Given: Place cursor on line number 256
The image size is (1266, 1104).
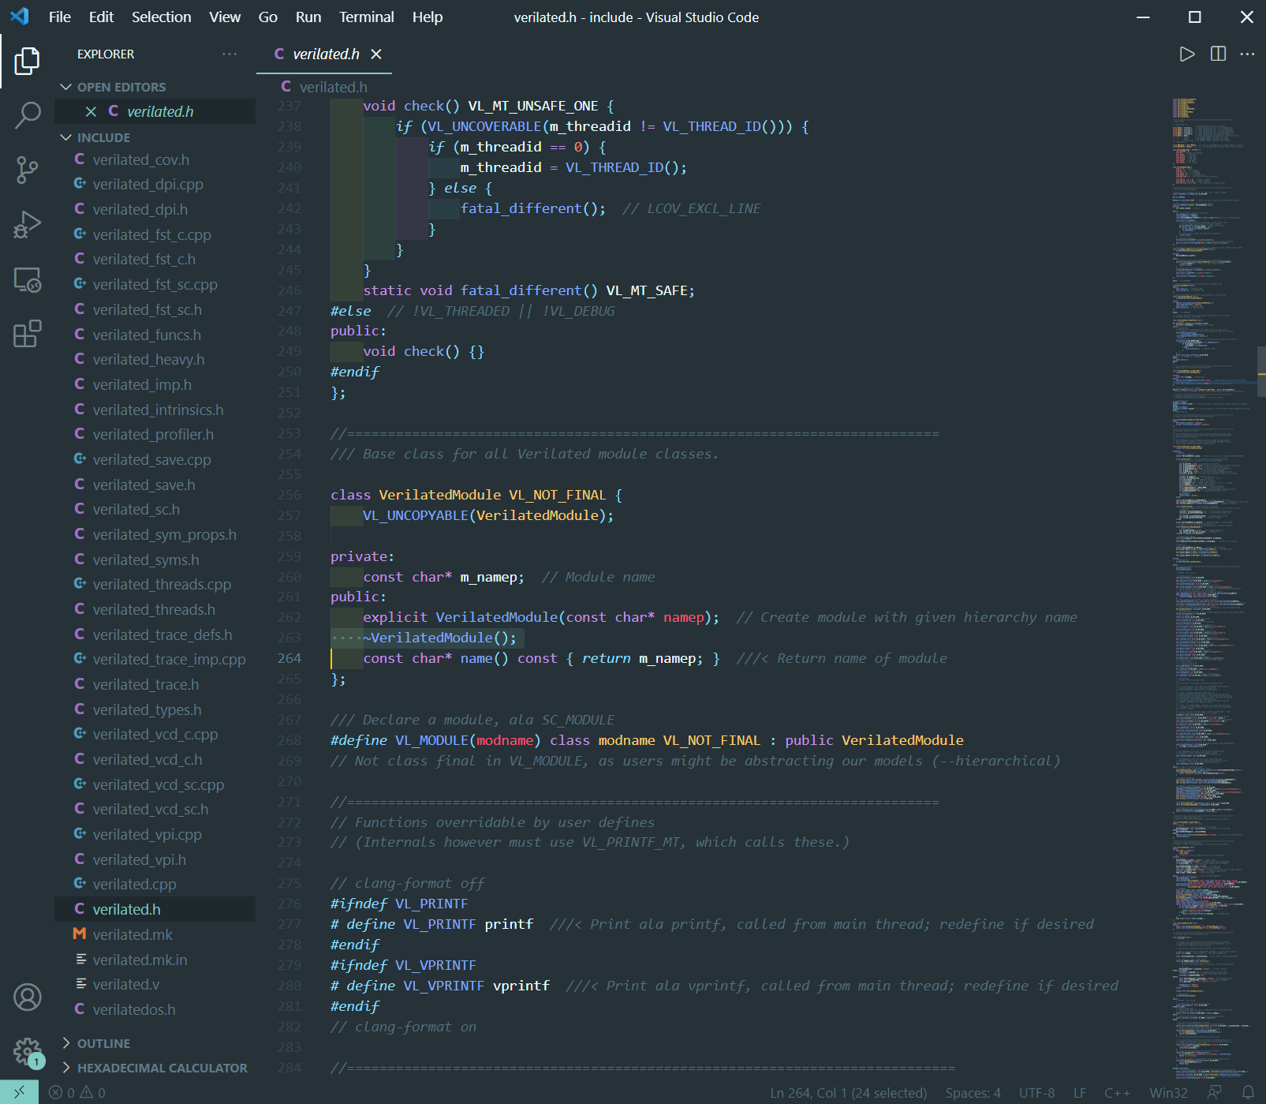Looking at the screenshot, I should point(289,495).
